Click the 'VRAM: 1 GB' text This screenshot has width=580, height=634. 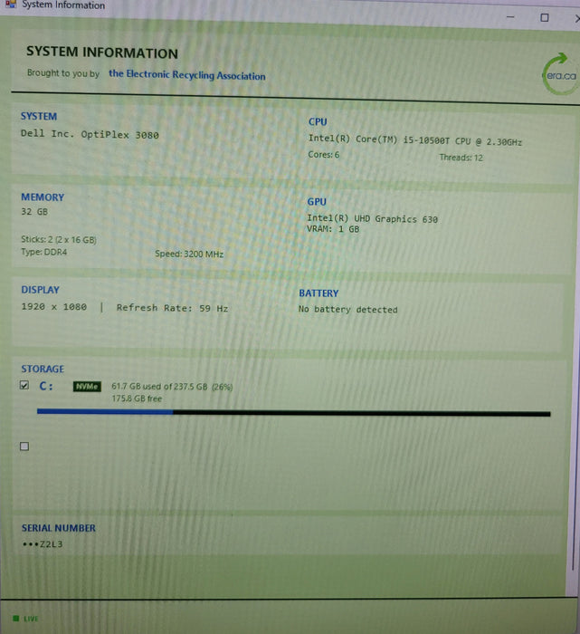pyautogui.click(x=333, y=229)
